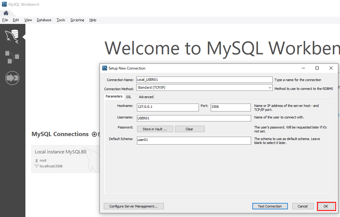This screenshot has height=217, width=340.
Task: Open Configure Server Management
Action: tap(134, 206)
